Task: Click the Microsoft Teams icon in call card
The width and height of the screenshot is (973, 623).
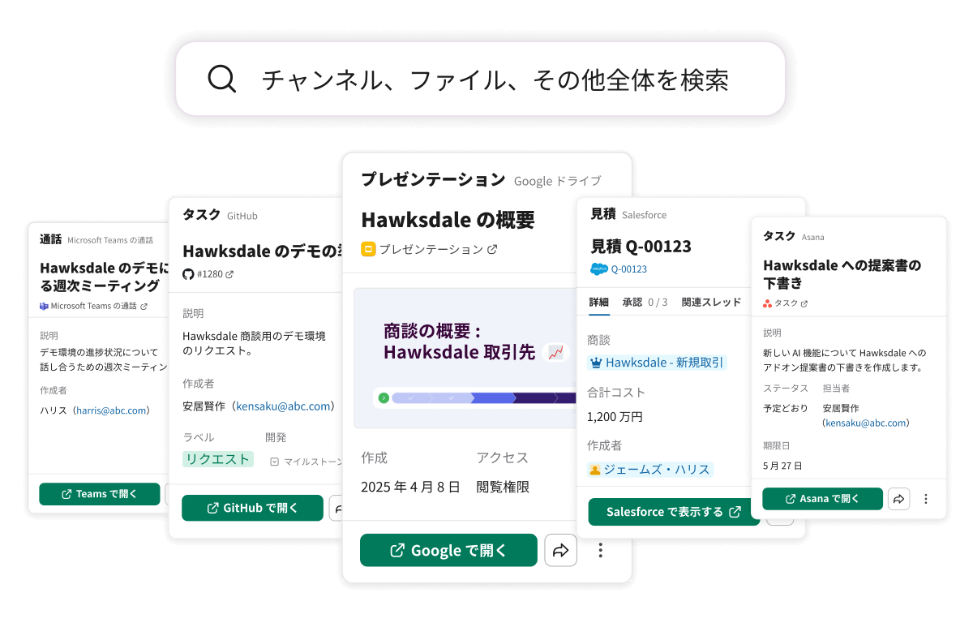Action: click(44, 306)
